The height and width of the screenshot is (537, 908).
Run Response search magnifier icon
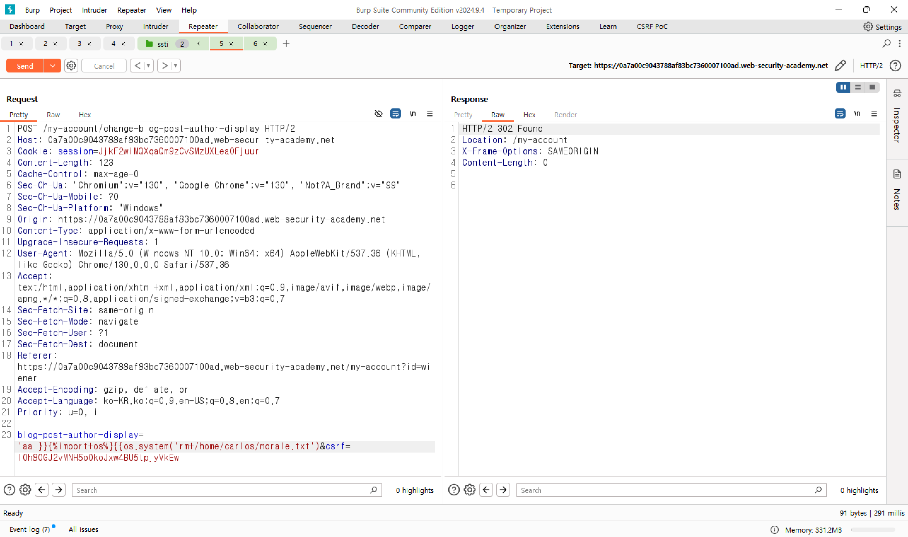pyautogui.click(x=818, y=490)
